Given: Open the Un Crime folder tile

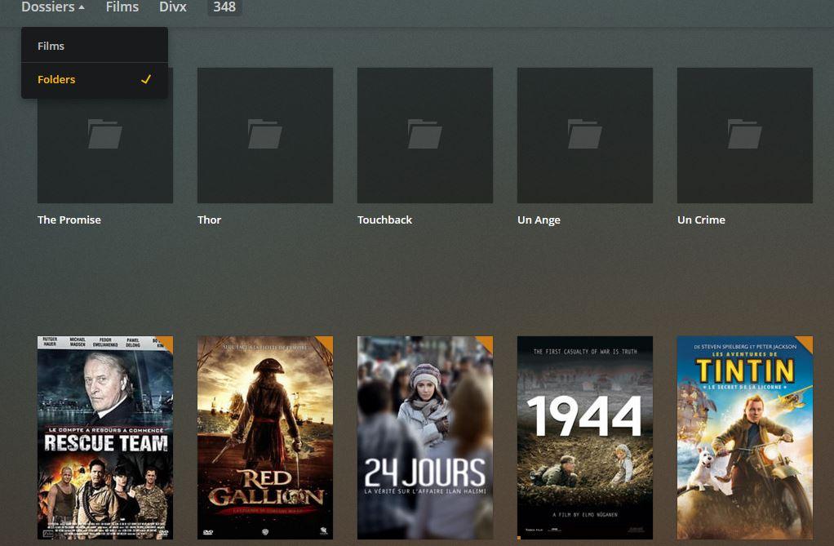Looking at the screenshot, I should 744,135.
